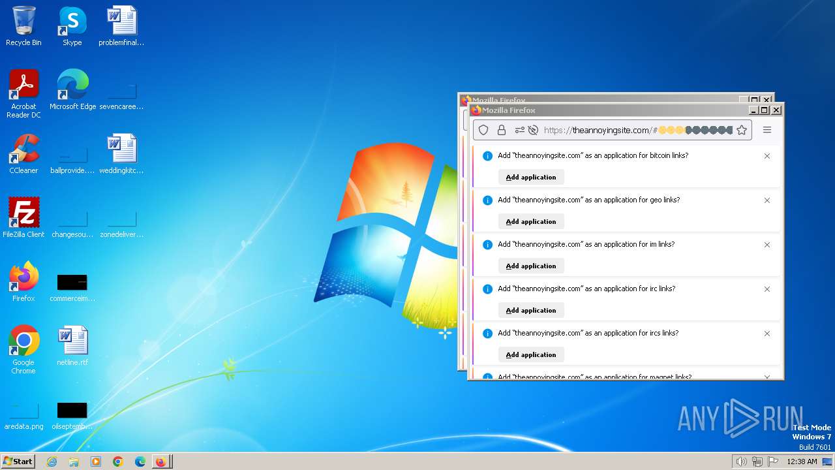This screenshot has height=470, width=835.
Task: Add application for irc links
Action: (x=531, y=310)
